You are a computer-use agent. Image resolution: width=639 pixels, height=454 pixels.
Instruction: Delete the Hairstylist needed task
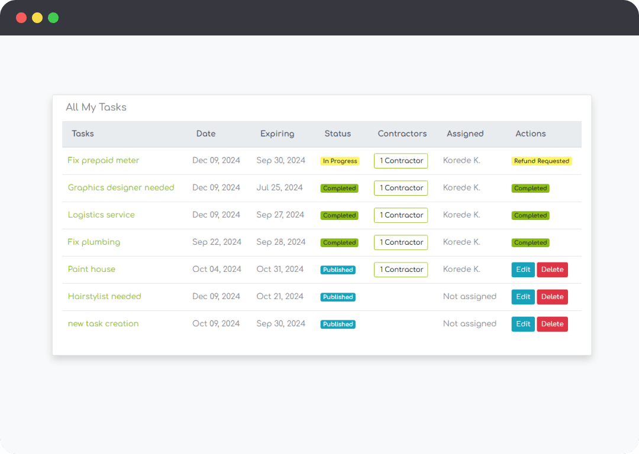point(552,297)
